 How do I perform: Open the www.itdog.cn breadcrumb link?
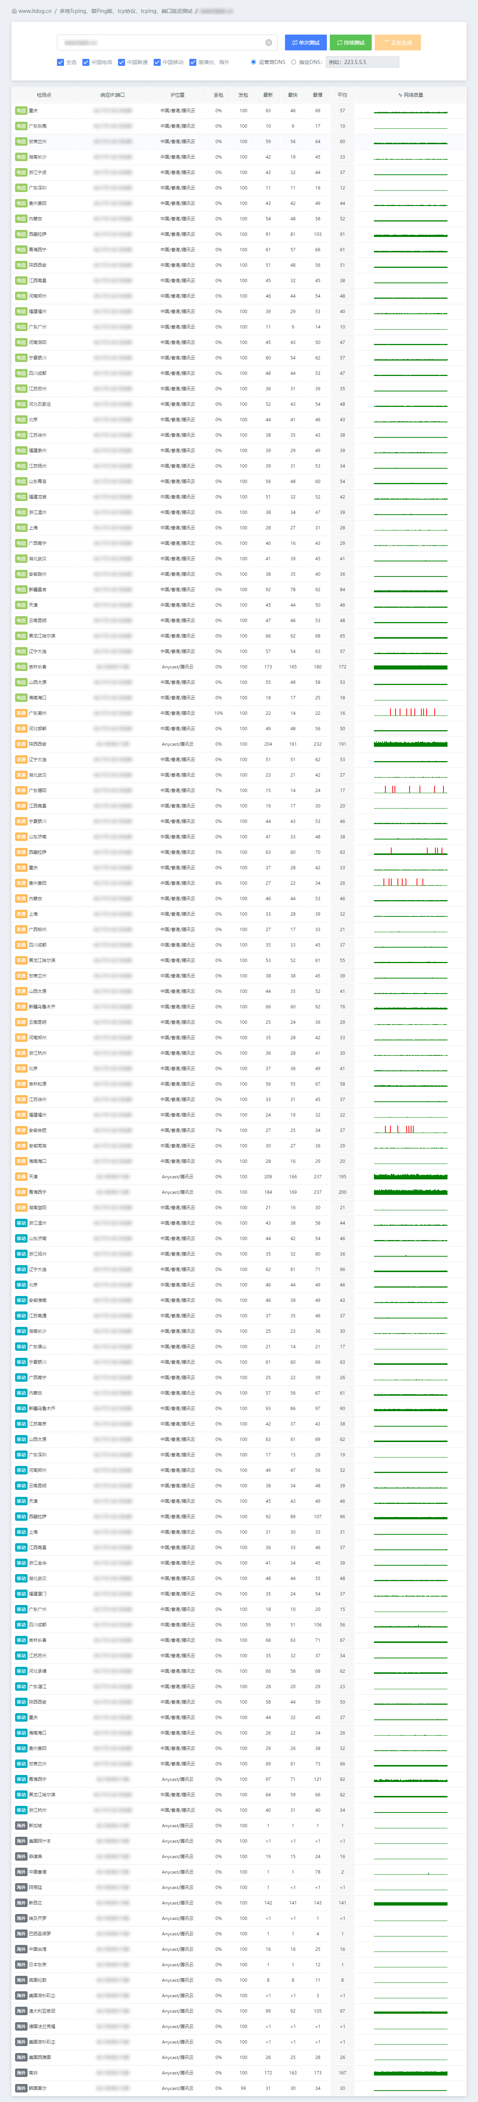point(34,11)
